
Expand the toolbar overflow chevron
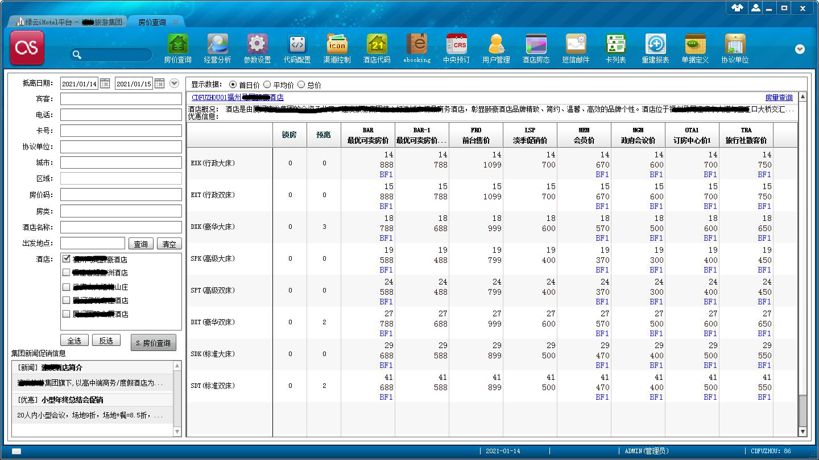(800, 49)
